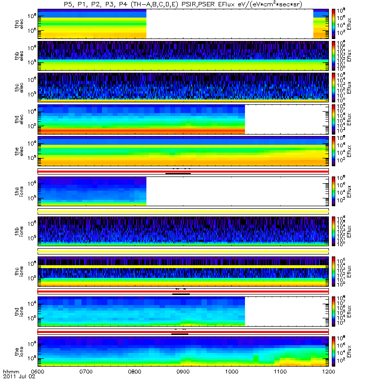Click the thc ions Eflux color bar
The image size is (366, 390).
(333, 272)
